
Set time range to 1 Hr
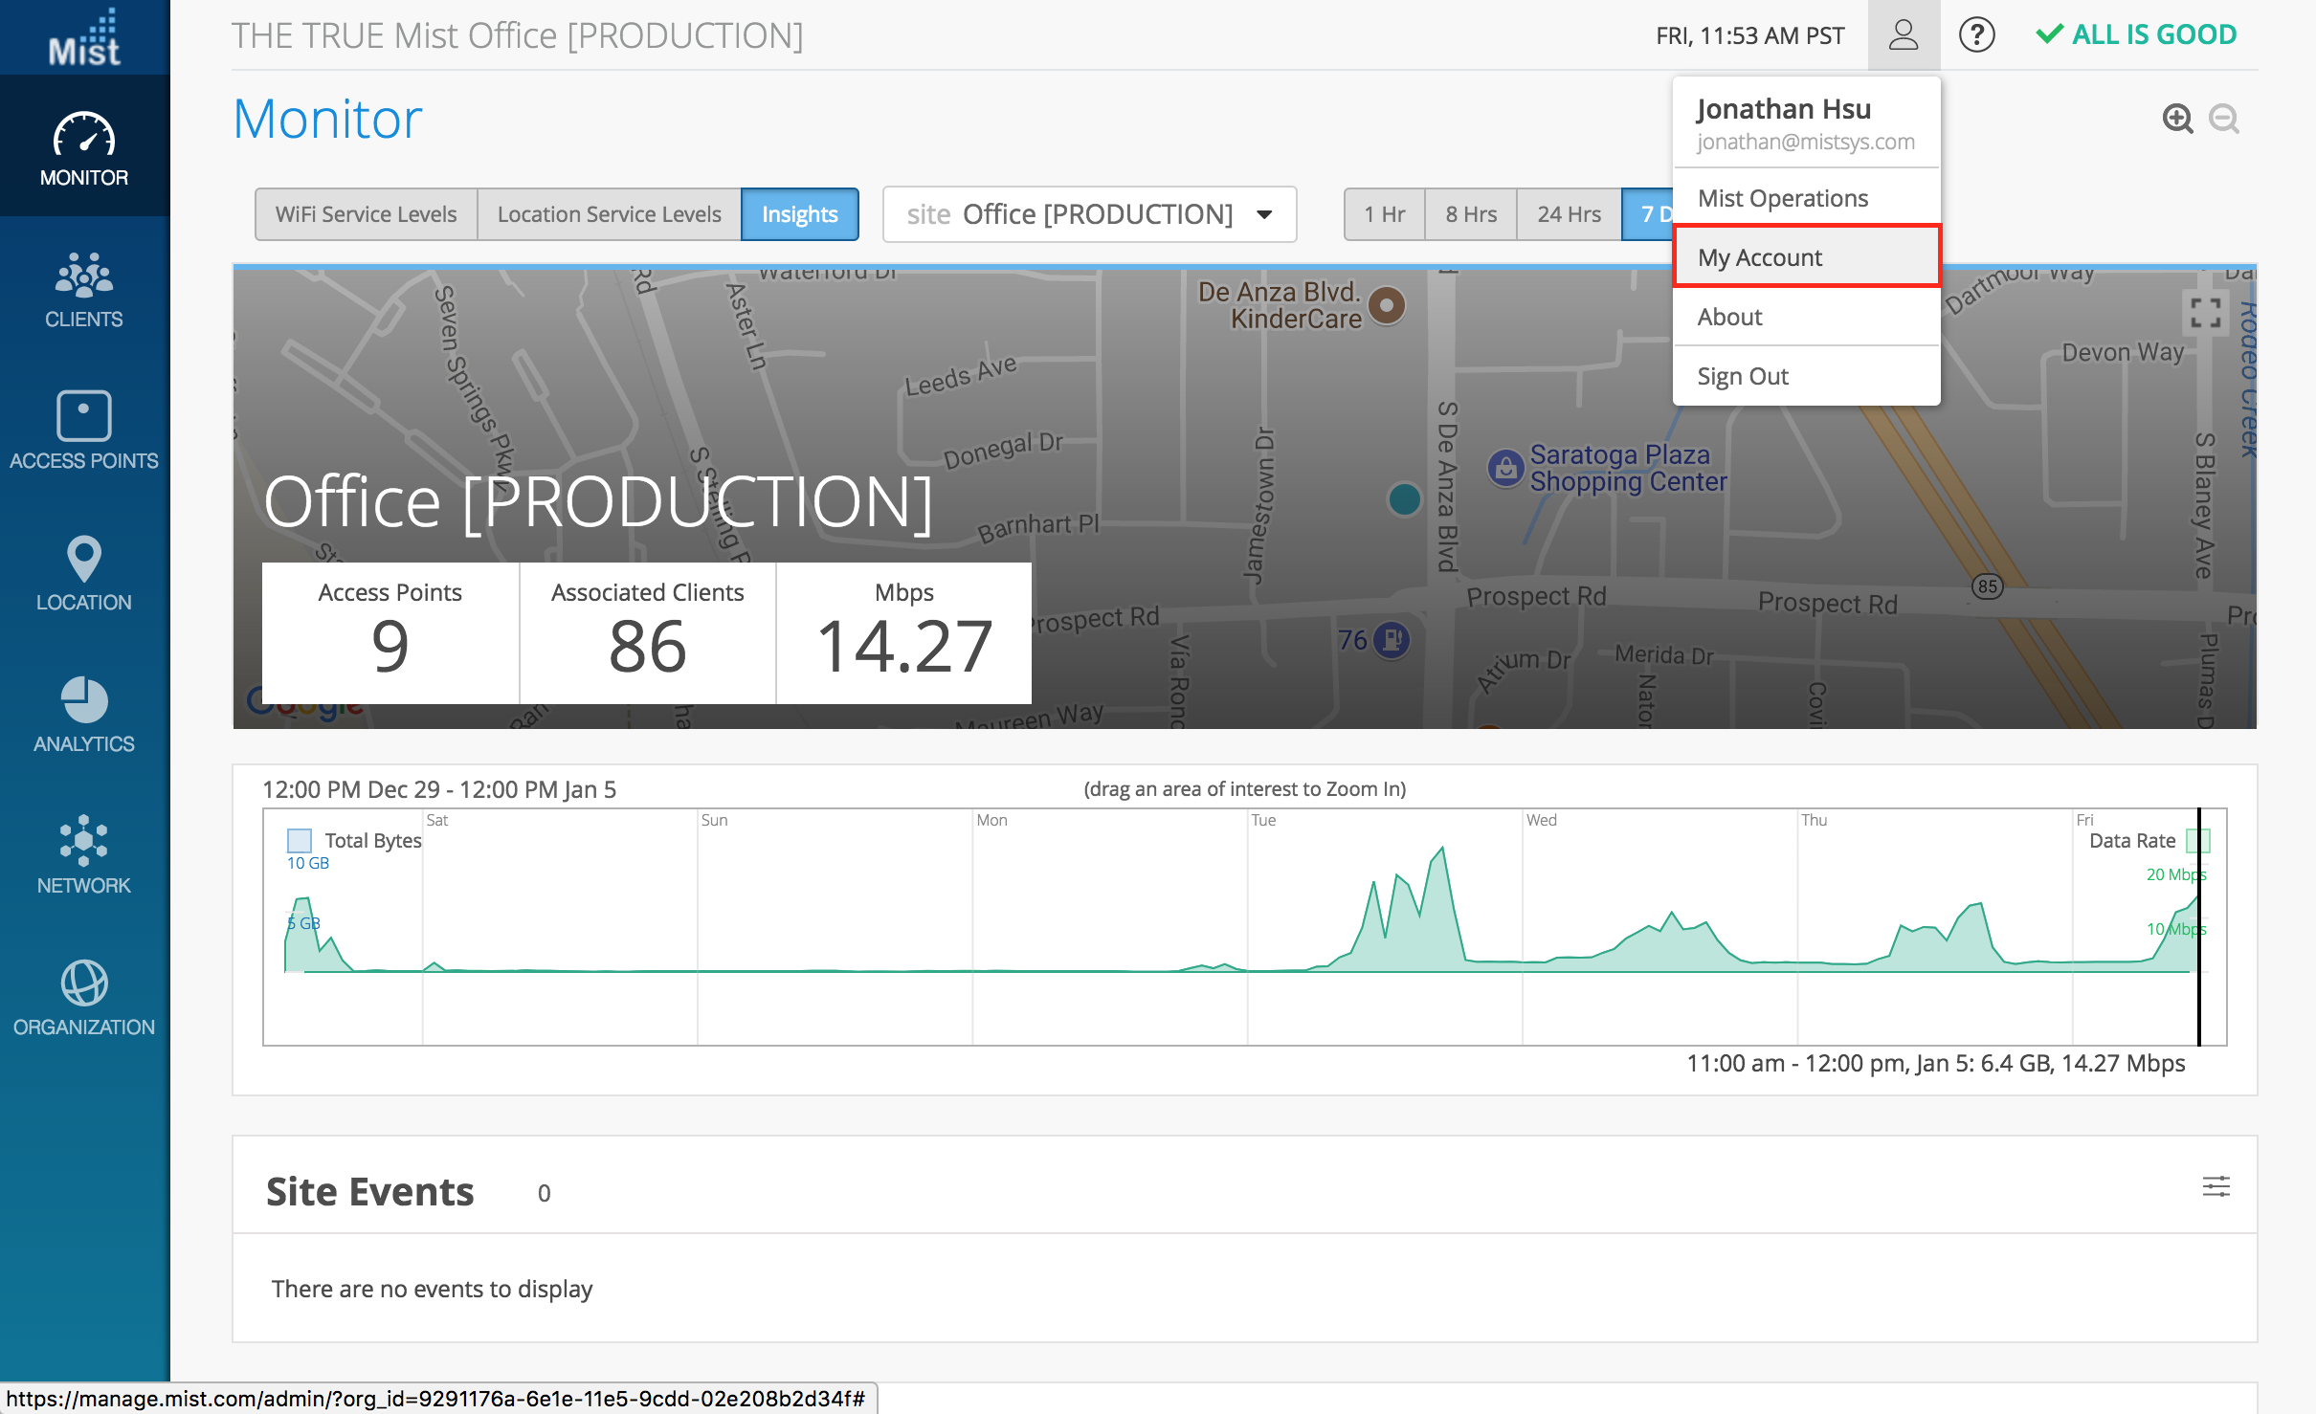(1385, 214)
